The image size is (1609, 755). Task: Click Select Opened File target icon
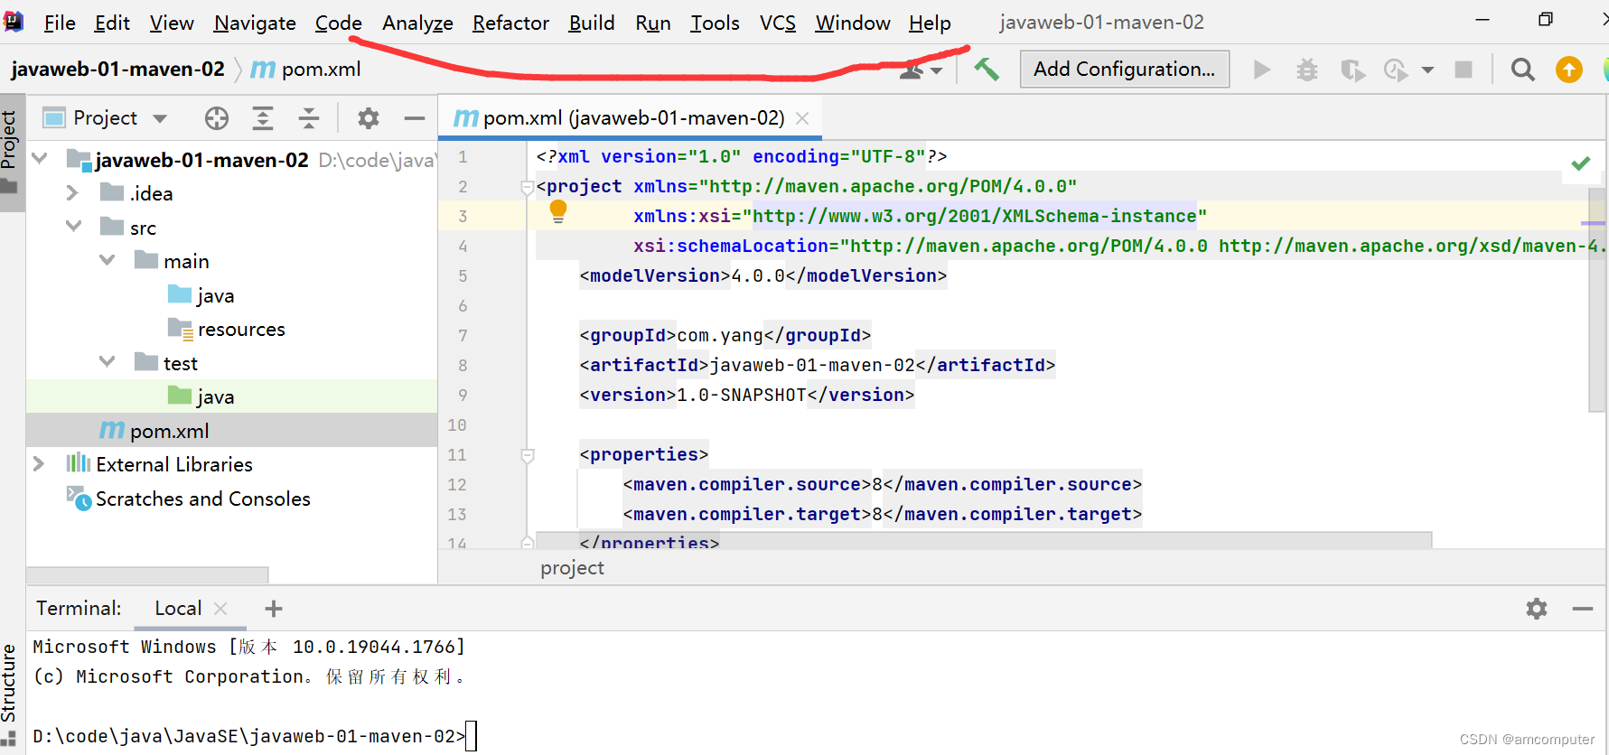tap(217, 118)
